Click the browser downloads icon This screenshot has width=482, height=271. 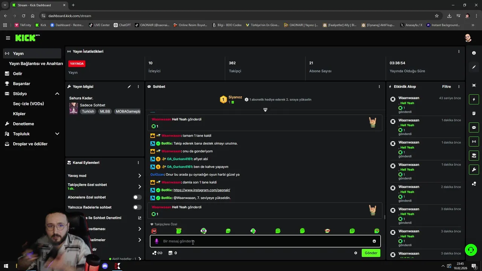tap(449, 16)
